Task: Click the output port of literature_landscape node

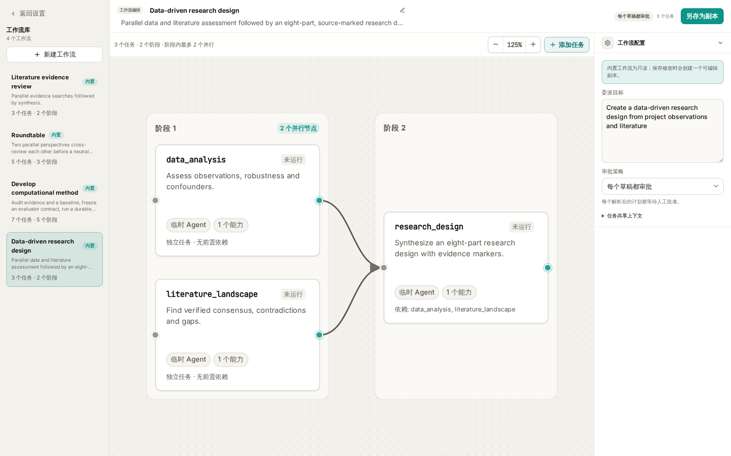Action: pos(319,335)
